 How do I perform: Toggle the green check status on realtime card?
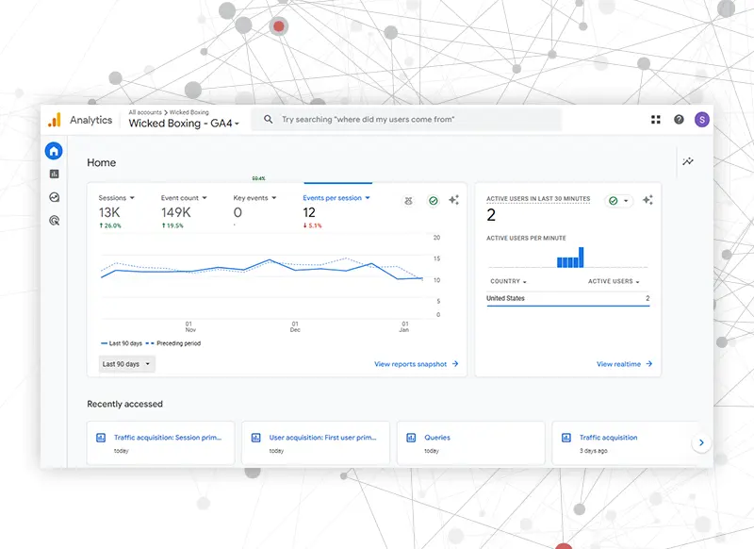point(619,201)
